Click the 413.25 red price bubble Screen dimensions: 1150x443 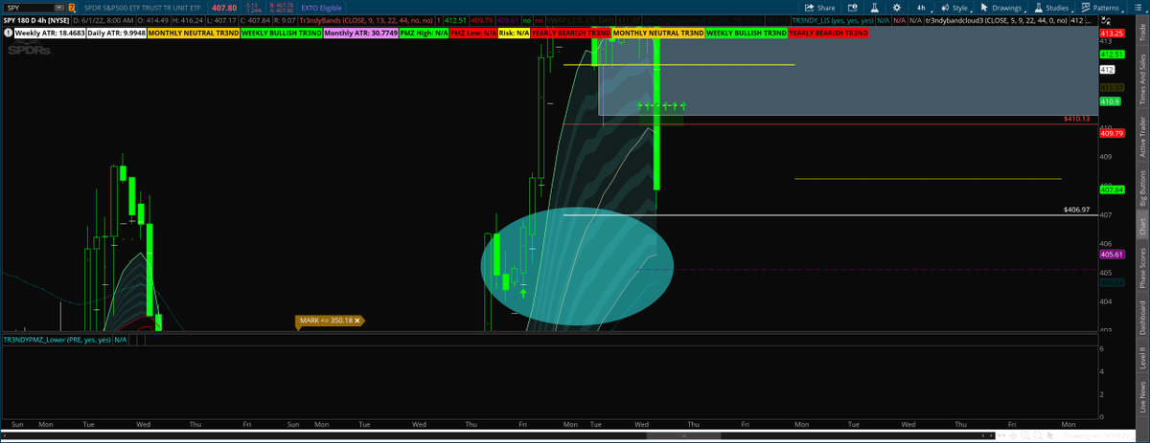point(1112,33)
